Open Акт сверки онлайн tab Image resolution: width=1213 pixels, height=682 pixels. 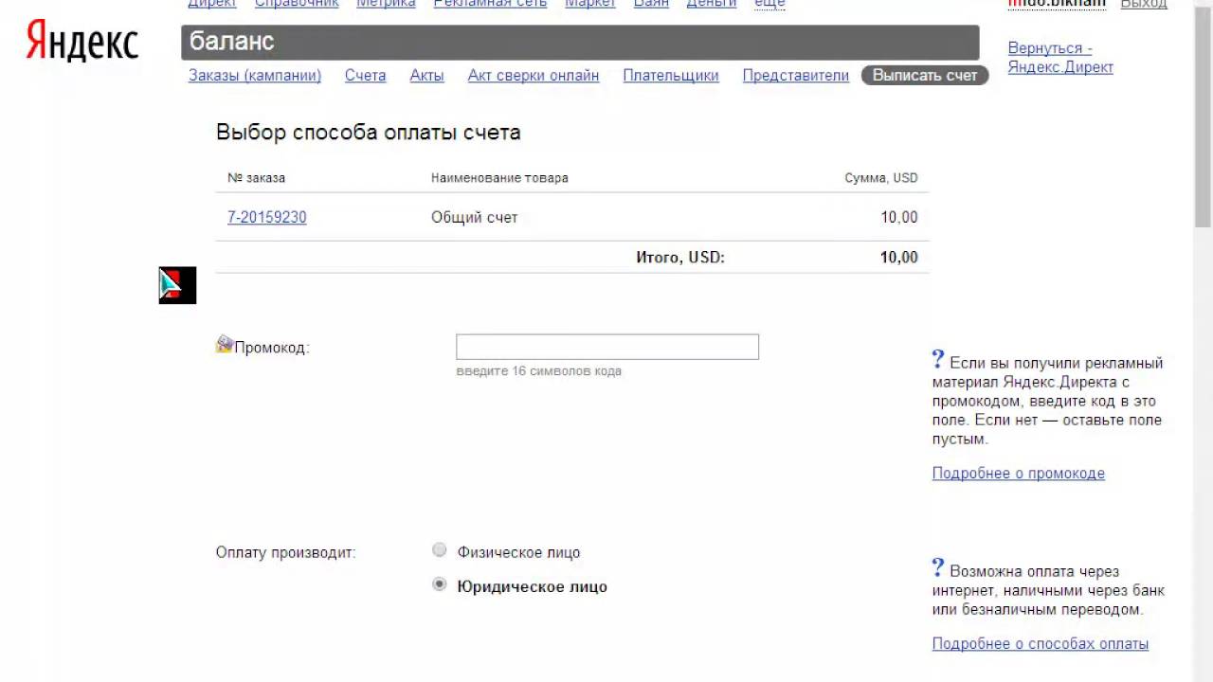pos(534,76)
